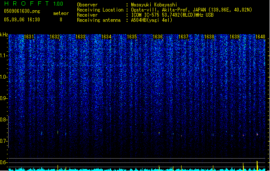Click the Observer field label
This screenshot has width=270, height=171.
(87, 5)
